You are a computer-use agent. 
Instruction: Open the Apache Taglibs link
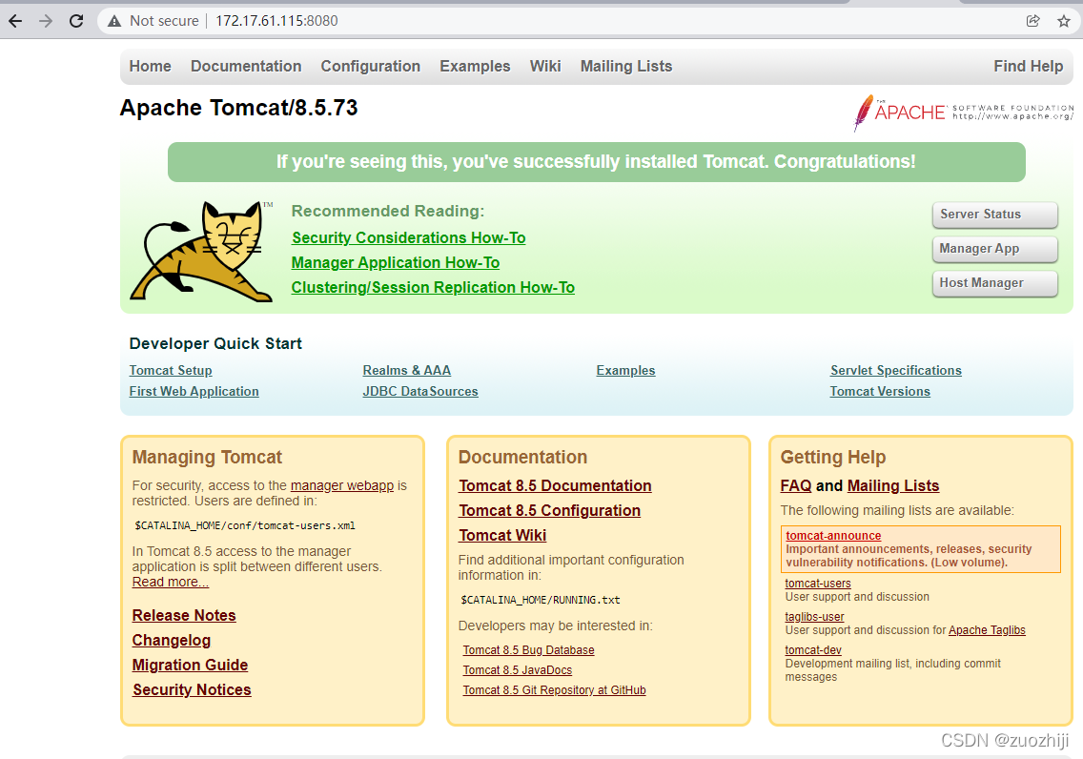987,630
